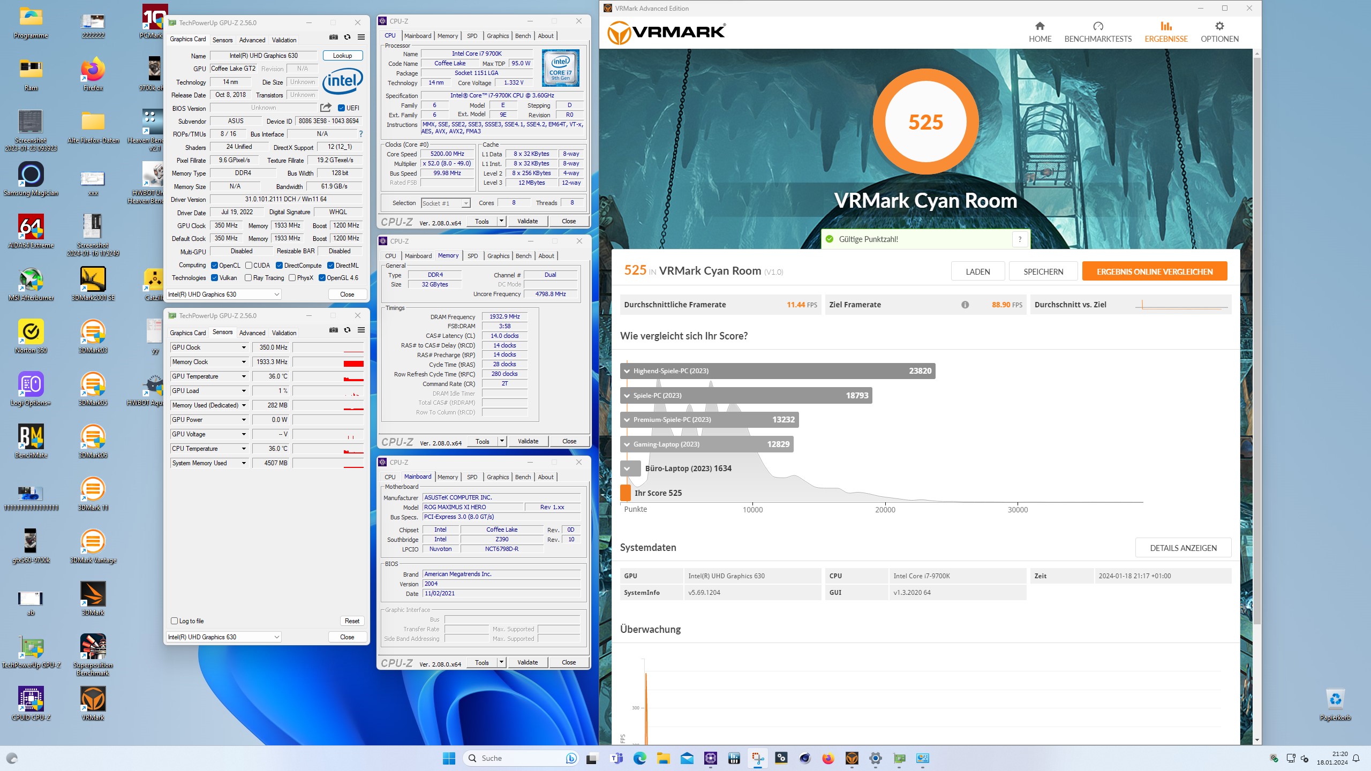
Task: Open the Tools dropdown arrow in CPU-Z CPU window
Action: pos(501,221)
